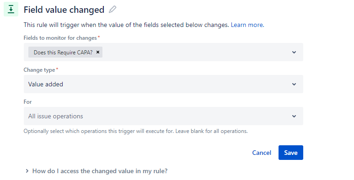
Task: Expand How do I access the changed value
Action: coord(100,171)
